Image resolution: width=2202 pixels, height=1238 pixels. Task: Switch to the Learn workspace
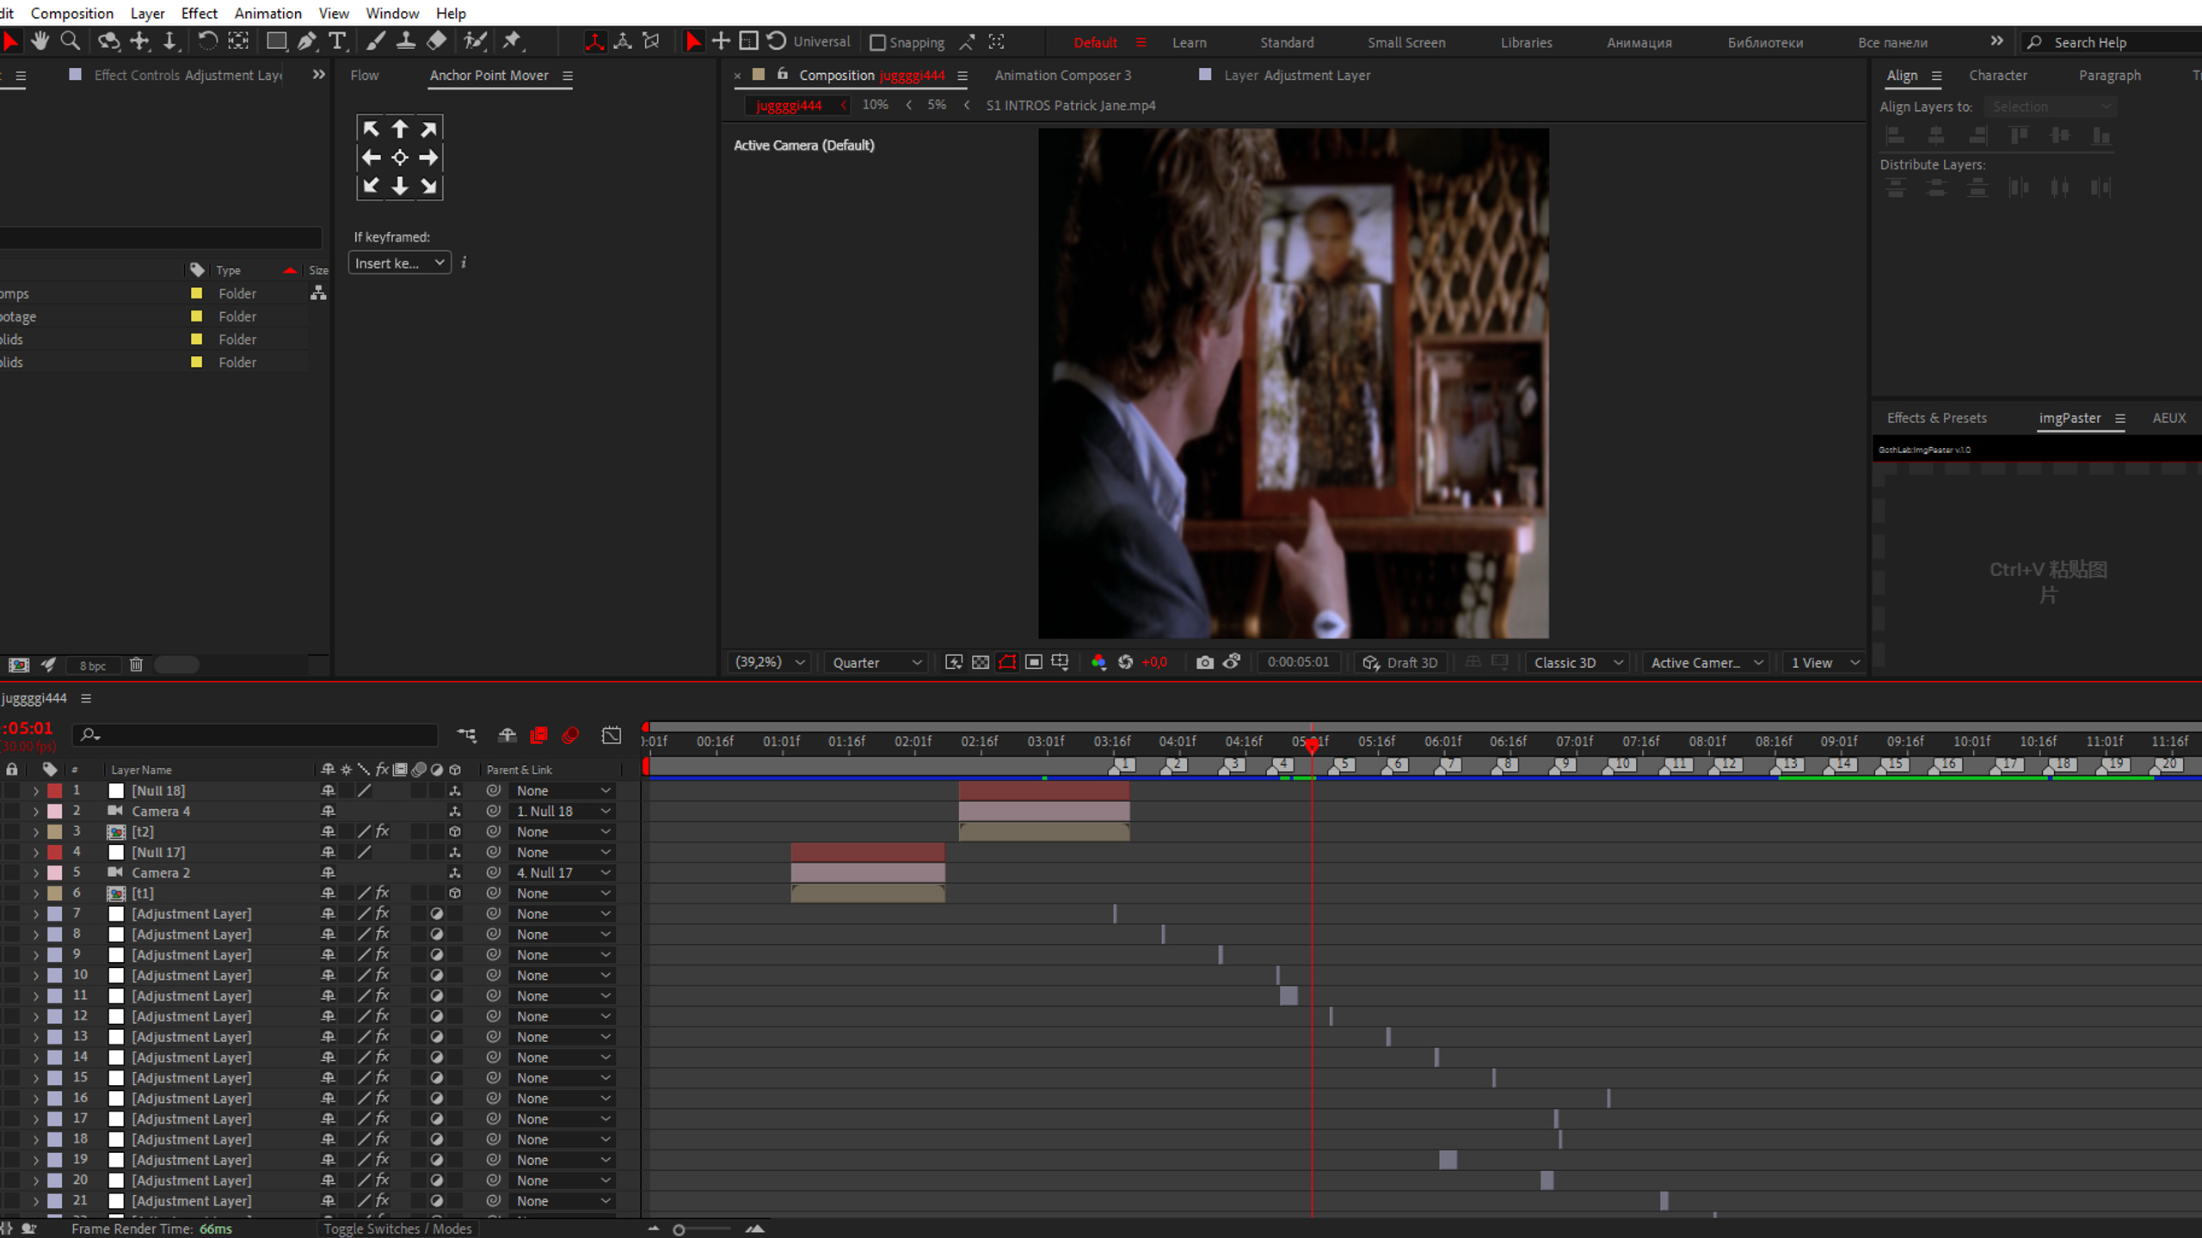pos(1189,42)
